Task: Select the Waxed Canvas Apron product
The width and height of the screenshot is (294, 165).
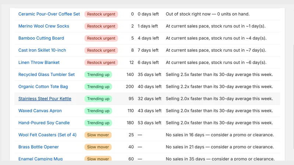Action: [40, 111]
